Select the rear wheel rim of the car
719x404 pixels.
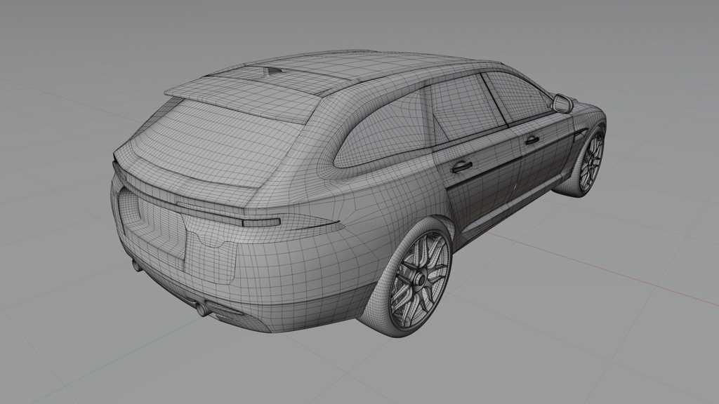pos(420,279)
